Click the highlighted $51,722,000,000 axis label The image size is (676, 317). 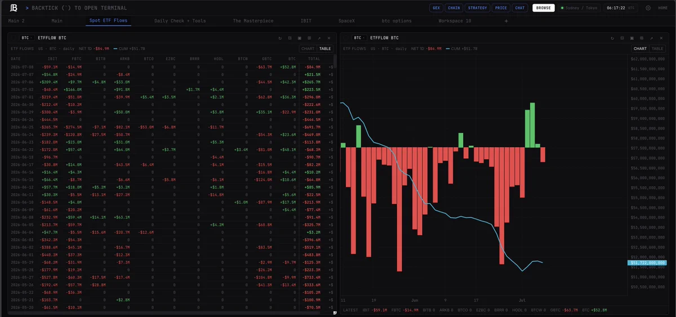(647, 262)
